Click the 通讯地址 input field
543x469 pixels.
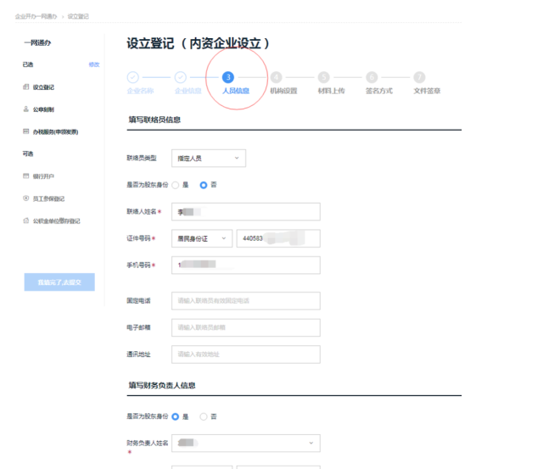point(246,355)
